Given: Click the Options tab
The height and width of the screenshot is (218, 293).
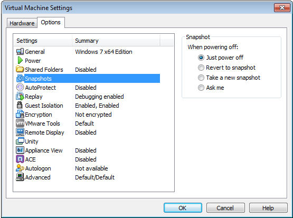Looking at the screenshot, I should click(x=51, y=22).
